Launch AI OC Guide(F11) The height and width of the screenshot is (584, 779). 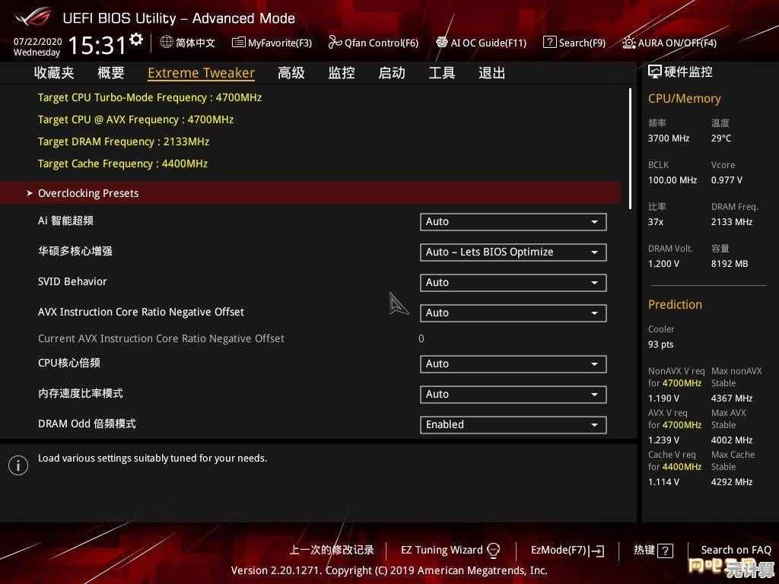pyautogui.click(x=442, y=43)
